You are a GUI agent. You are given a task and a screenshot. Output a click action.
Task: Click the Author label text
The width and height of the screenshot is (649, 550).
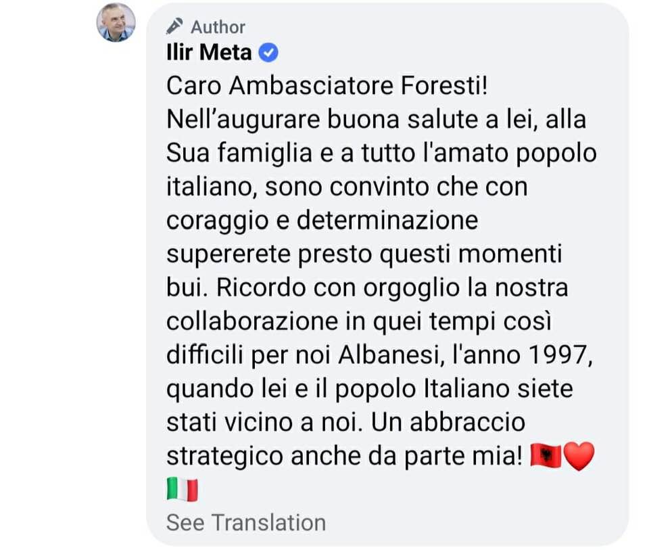pos(218,27)
